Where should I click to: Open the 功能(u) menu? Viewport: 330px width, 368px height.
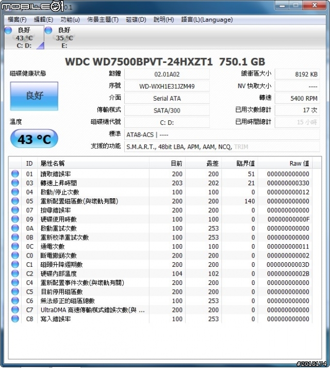coord(70,20)
